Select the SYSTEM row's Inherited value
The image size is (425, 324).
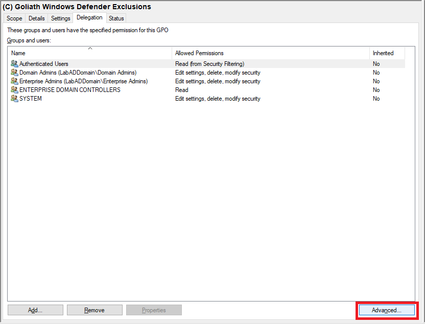pos(376,99)
